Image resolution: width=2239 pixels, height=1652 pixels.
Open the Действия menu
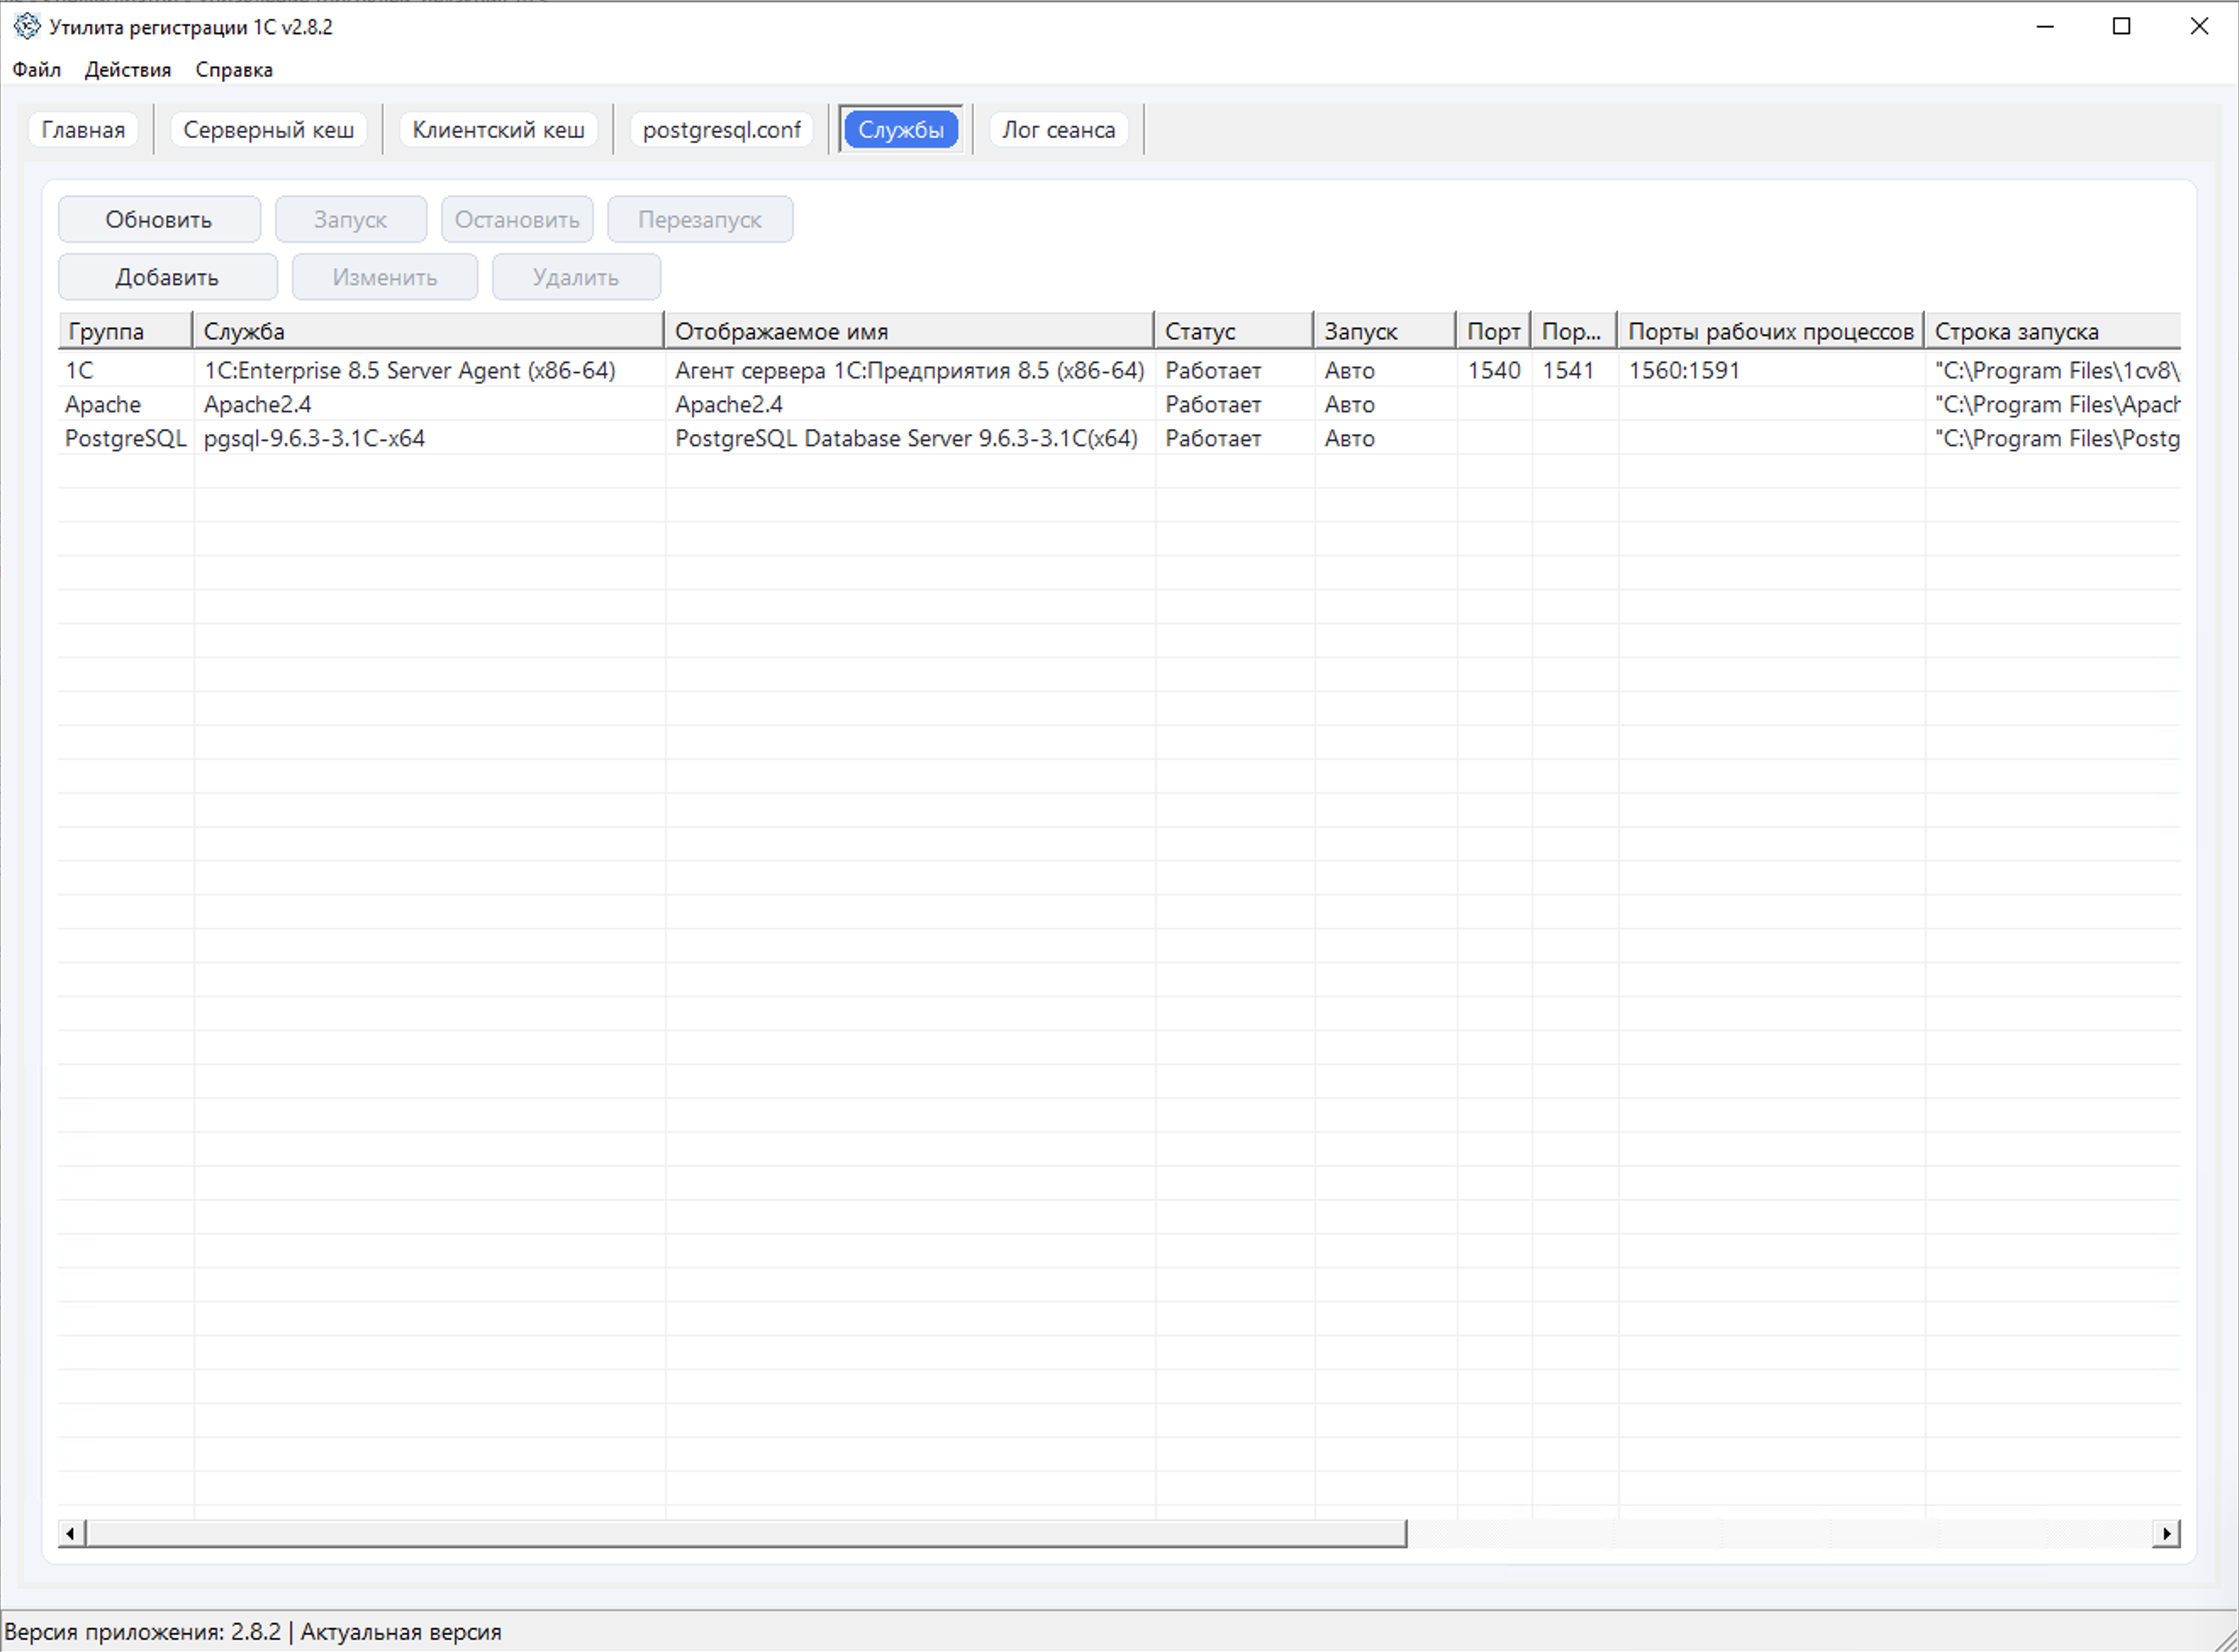[x=128, y=70]
